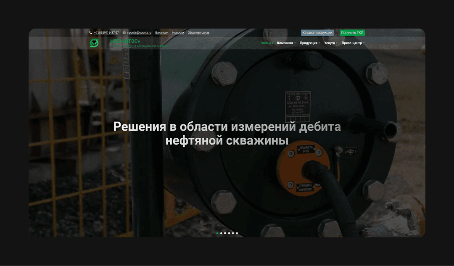Expand the Продукция dropdown arrow
Screen dimensions: 454x266
[x=319, y=43]
